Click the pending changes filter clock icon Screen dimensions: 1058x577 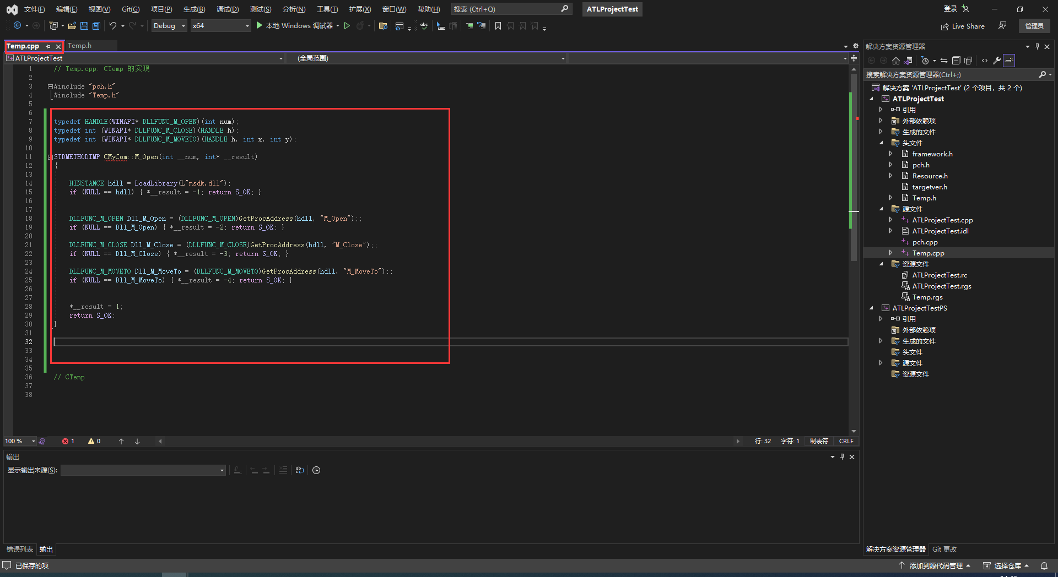(x=925, y=61)
